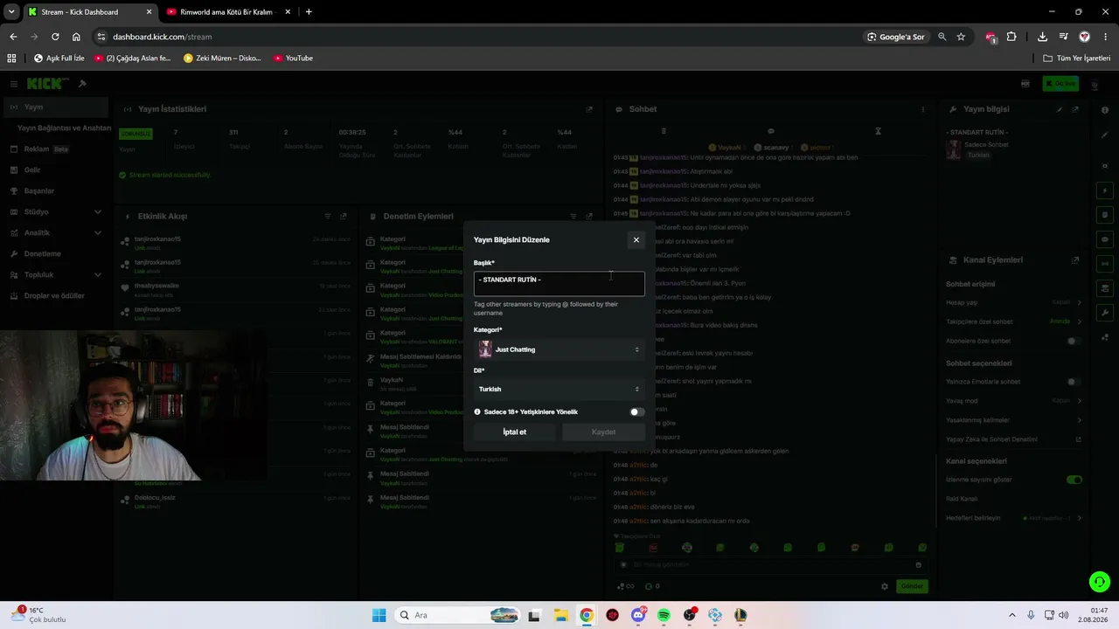Open Başarılar in the sidebar

pos(54,190)
